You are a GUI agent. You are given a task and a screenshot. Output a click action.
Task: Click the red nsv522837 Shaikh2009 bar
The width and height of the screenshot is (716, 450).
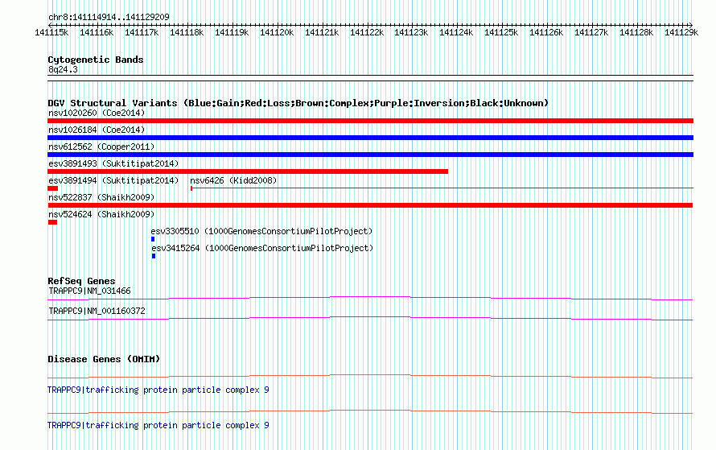370,205
